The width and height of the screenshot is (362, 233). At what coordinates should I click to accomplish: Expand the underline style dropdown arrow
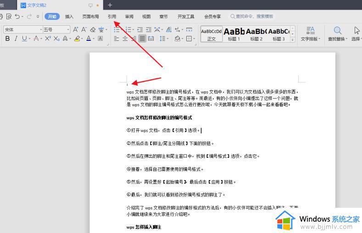tap(29, 39)
